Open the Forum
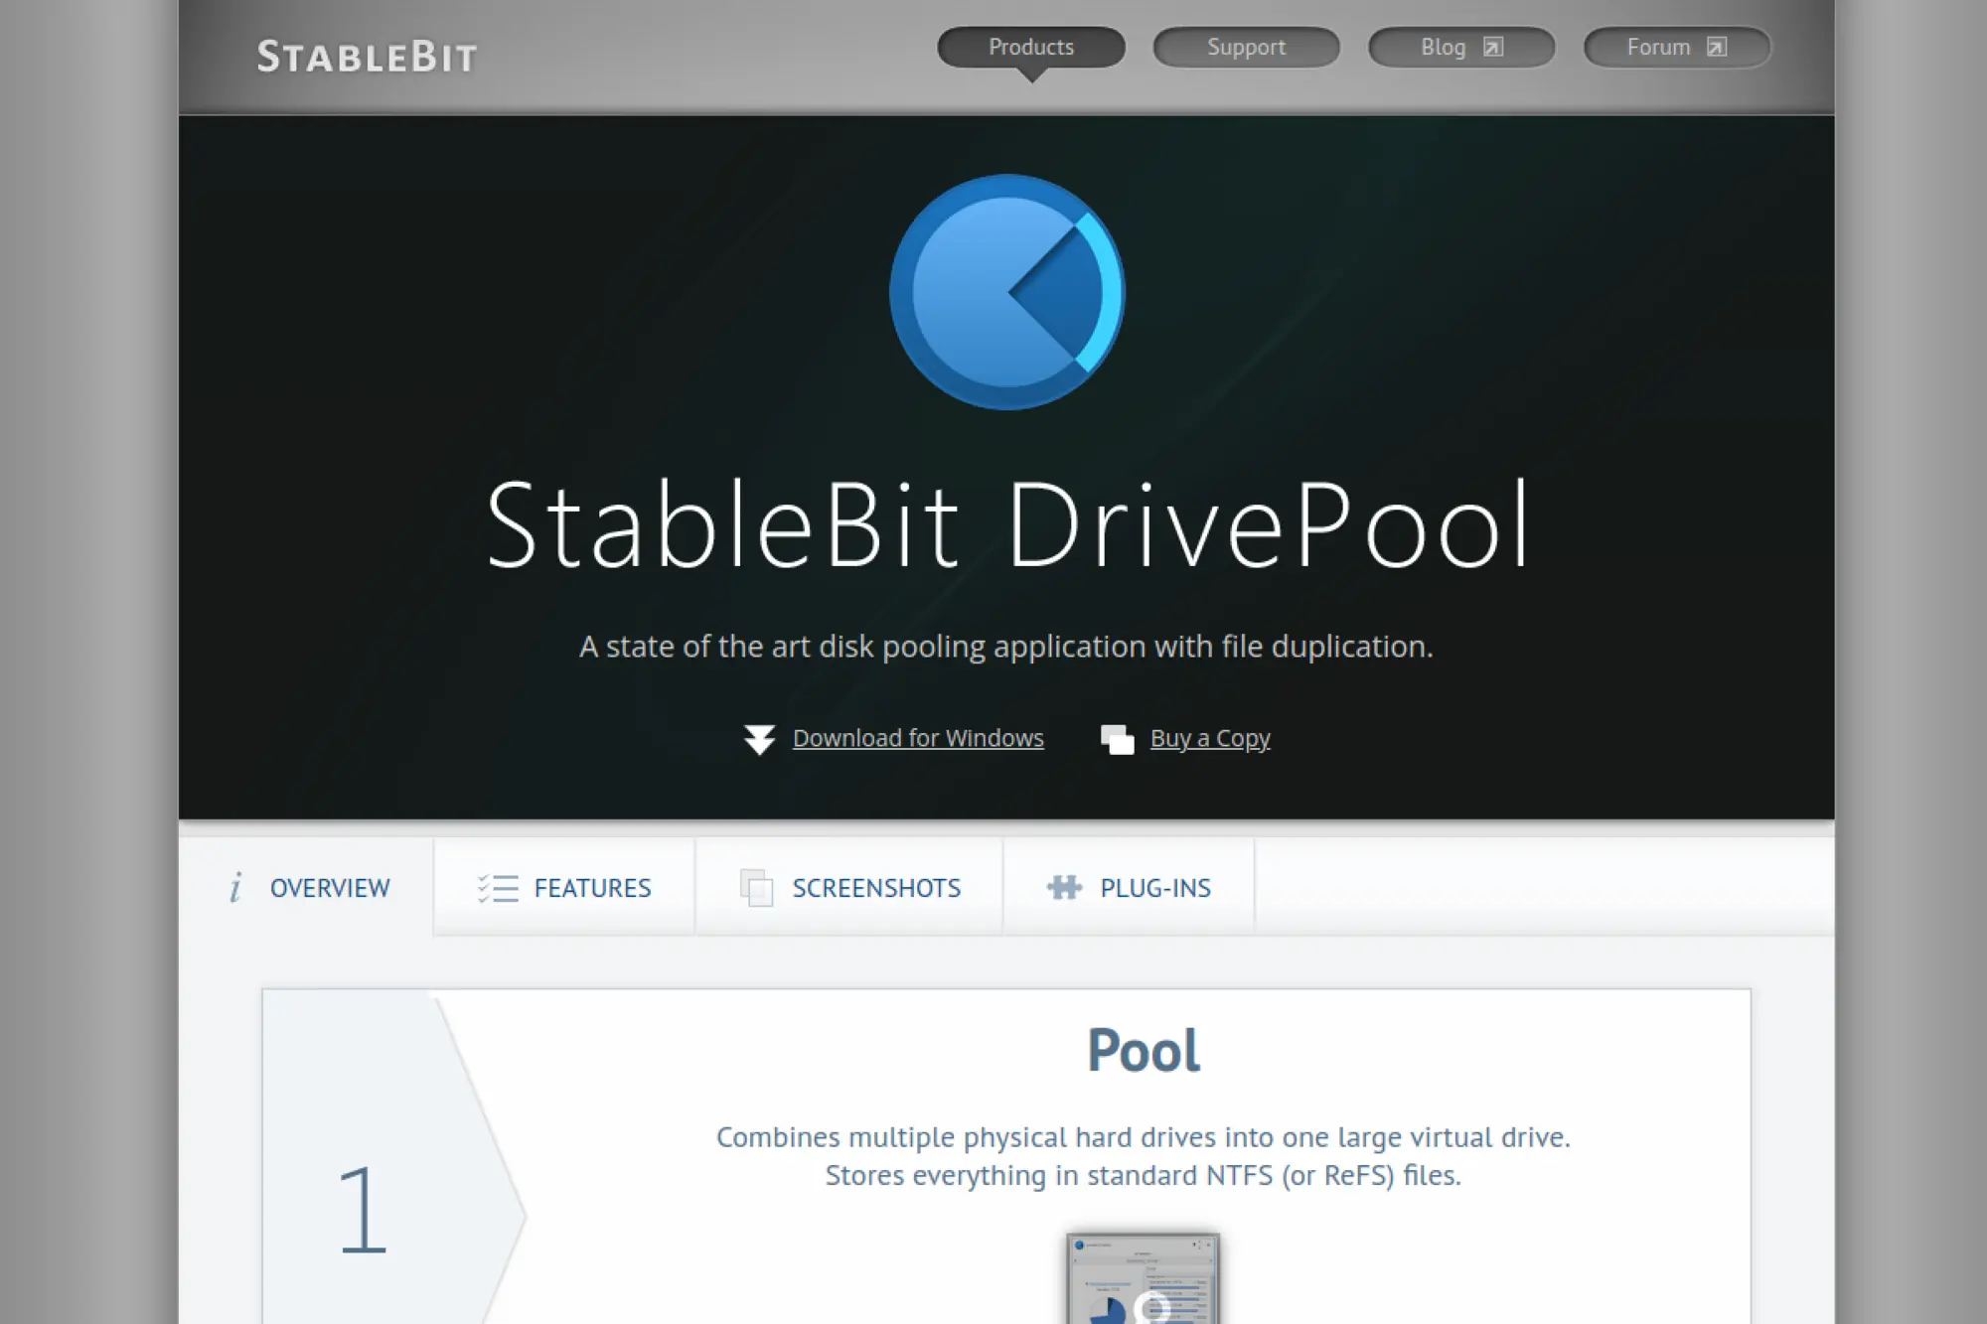Screen dimensions: 1987x1324 click(x=1657, y=46)
